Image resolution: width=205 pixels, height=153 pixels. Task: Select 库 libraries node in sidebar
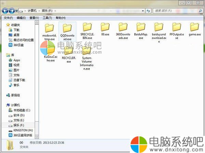point(10,55)
